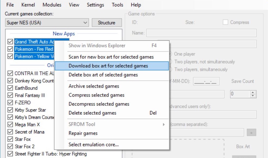
Task: Choose Select emulation core... option
Action: tap(112, 144)
